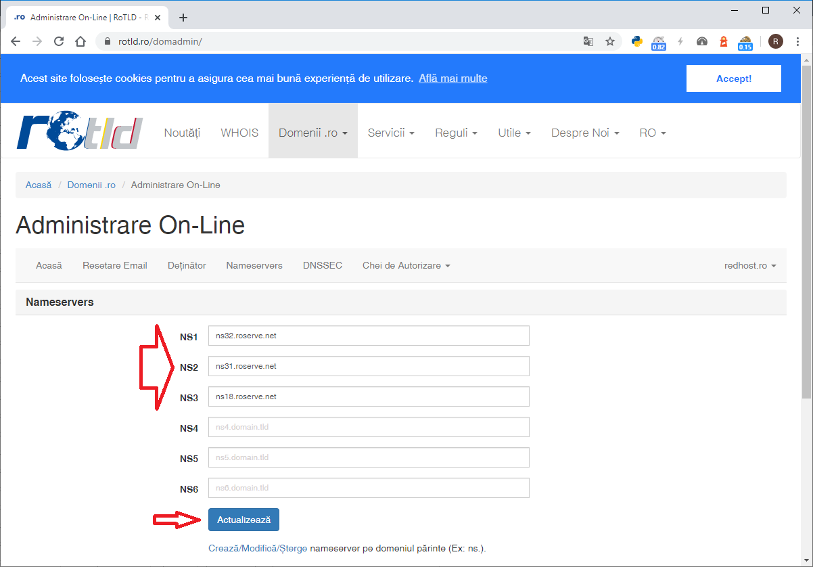This screenshot has width=813, height=567.
Task: Follow the Află mai multe link
Action: (452, 78)
